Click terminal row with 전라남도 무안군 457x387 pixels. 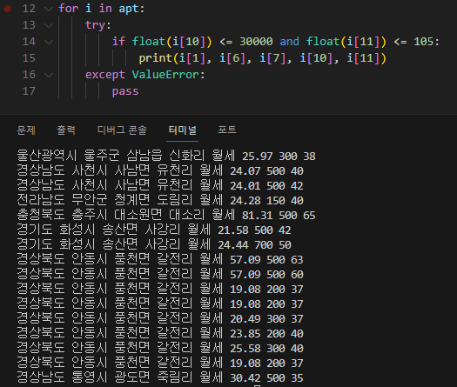160,200
